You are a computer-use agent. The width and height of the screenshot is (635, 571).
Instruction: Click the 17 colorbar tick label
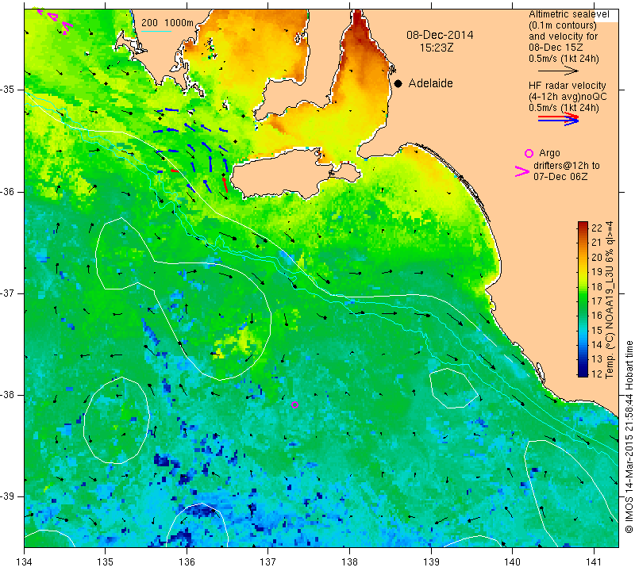coord(597,301)
